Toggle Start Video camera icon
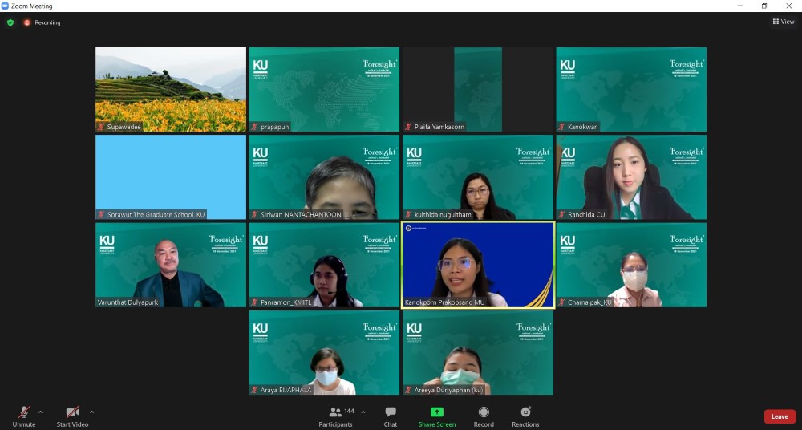802x430 pixels. coord(73,412)
